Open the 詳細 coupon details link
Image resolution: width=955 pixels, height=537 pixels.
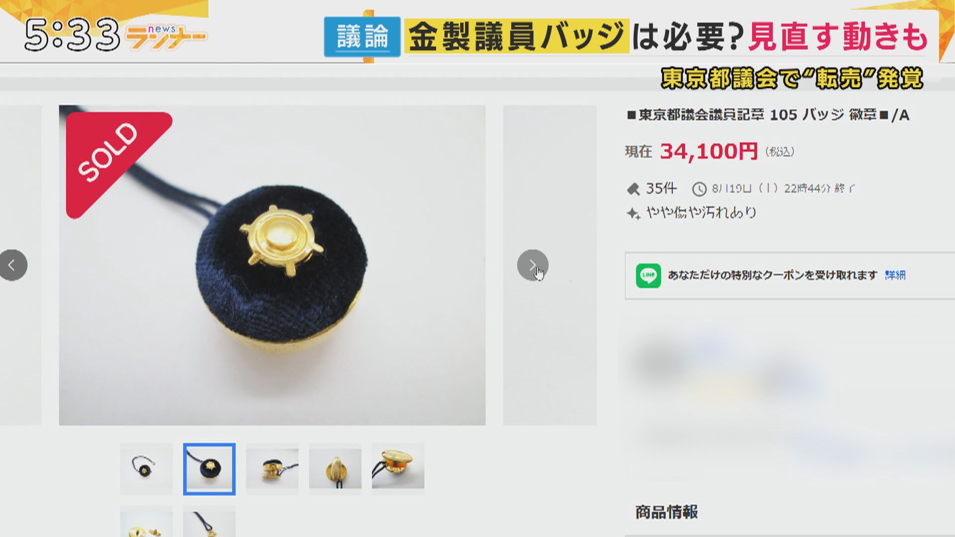895,275
